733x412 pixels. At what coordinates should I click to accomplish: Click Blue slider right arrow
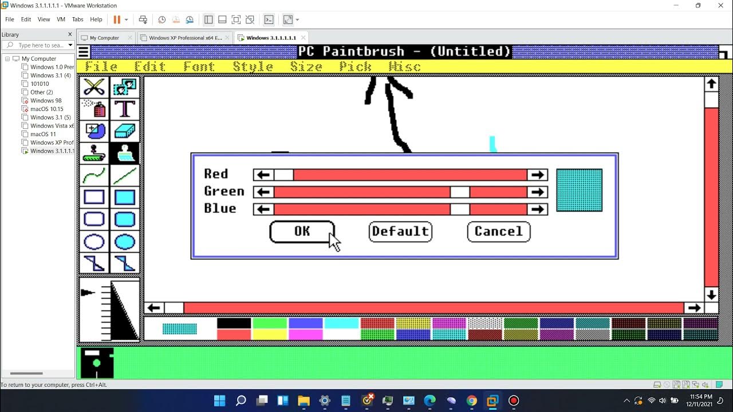pos(537,209)
